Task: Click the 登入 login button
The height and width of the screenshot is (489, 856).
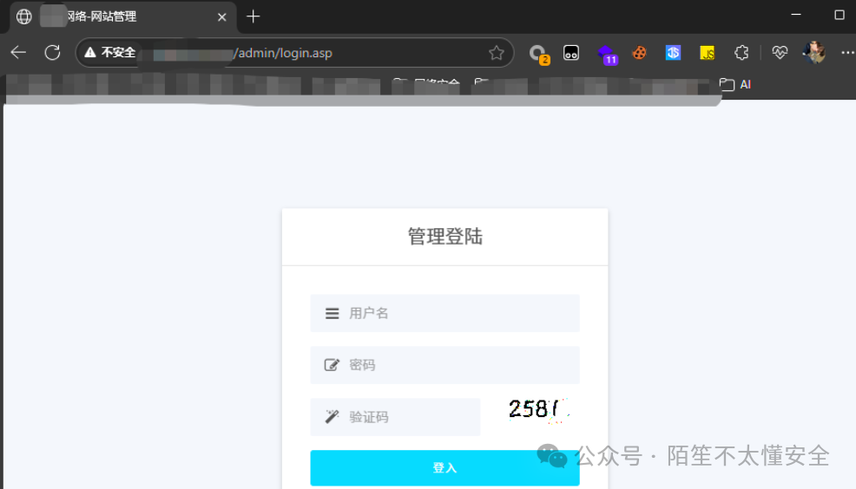Action: [444, 467]
